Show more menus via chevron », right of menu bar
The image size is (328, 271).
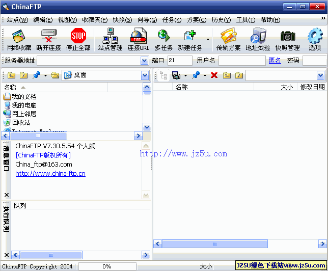click(x=323, y=18)
